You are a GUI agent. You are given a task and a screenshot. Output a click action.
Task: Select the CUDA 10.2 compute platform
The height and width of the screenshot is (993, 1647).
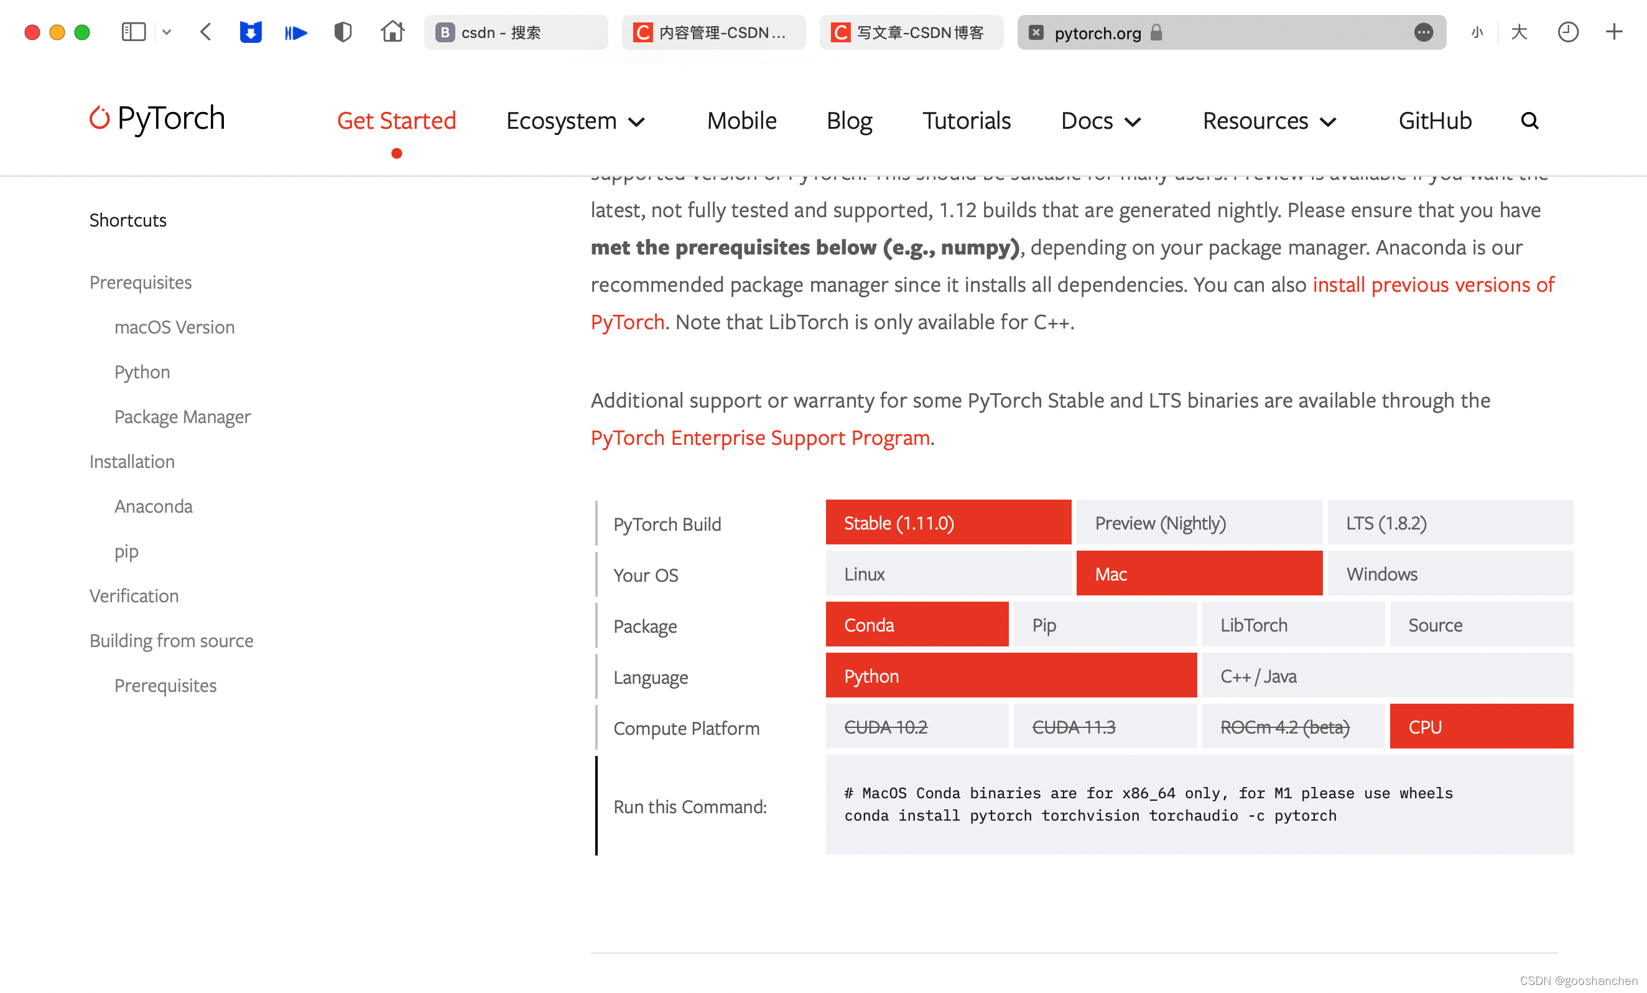916,725
